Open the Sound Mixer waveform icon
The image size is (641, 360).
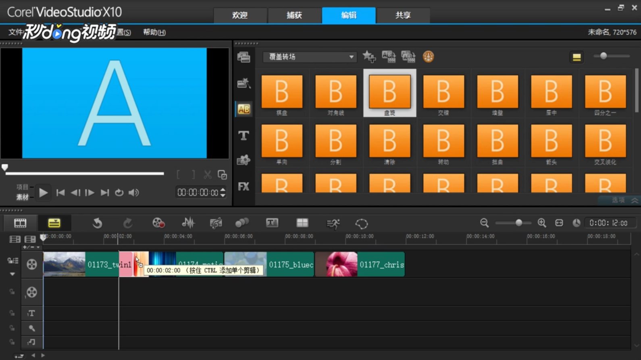coord(188,223)
